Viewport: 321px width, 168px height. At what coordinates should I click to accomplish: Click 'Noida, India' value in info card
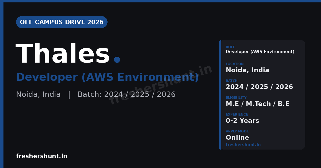247,70
